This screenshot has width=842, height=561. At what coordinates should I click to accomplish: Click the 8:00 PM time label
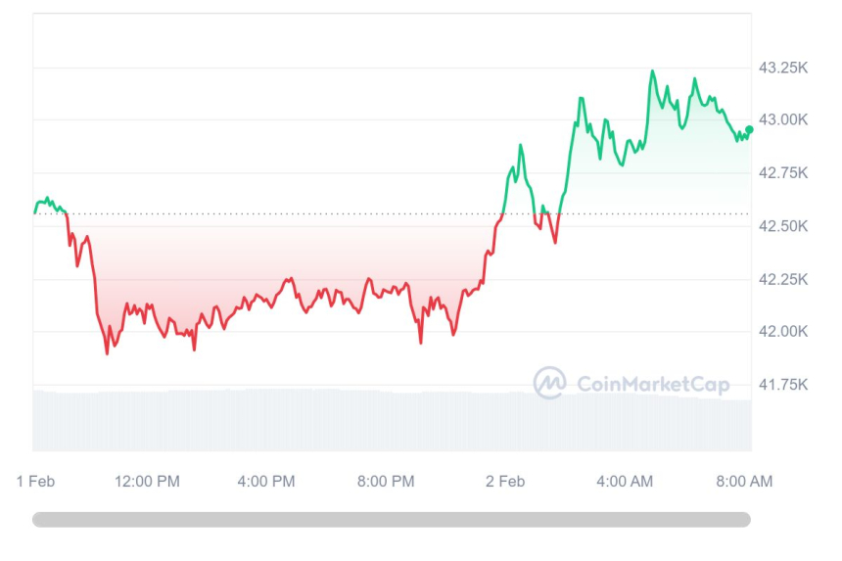(386, 481)
